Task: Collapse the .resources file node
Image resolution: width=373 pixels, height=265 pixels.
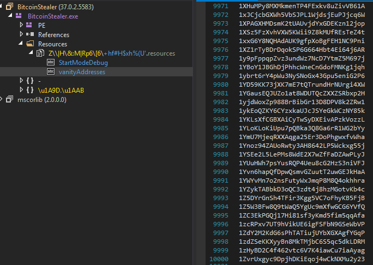Action: coord(31,52)
